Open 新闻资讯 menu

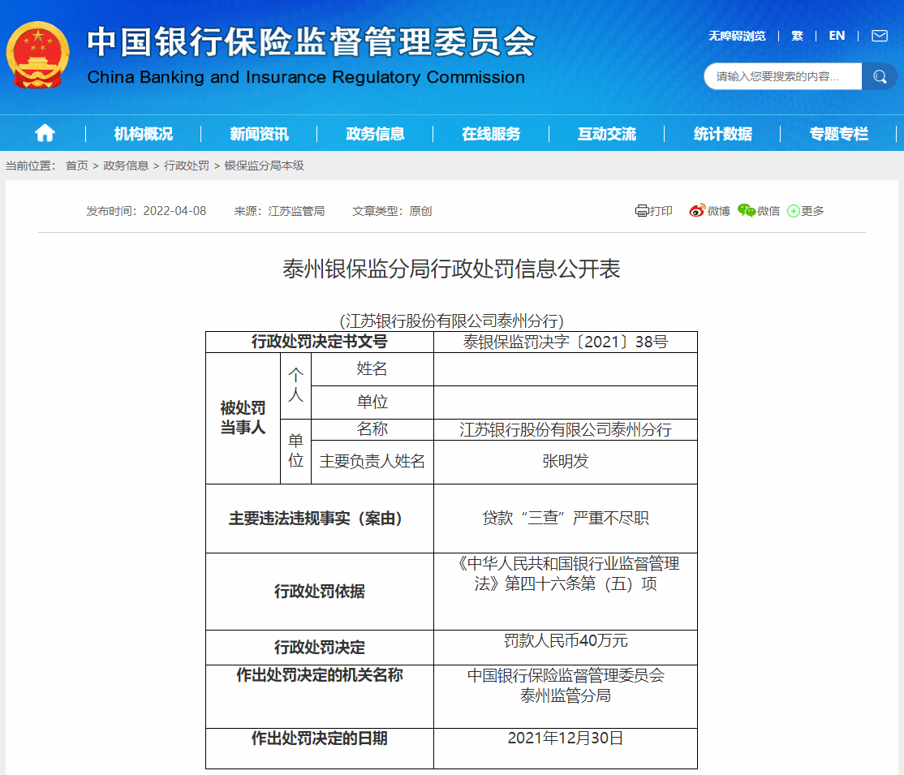tap(259, 134)
